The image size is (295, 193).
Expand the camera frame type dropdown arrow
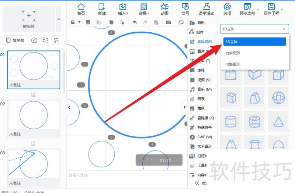(59, 19)
